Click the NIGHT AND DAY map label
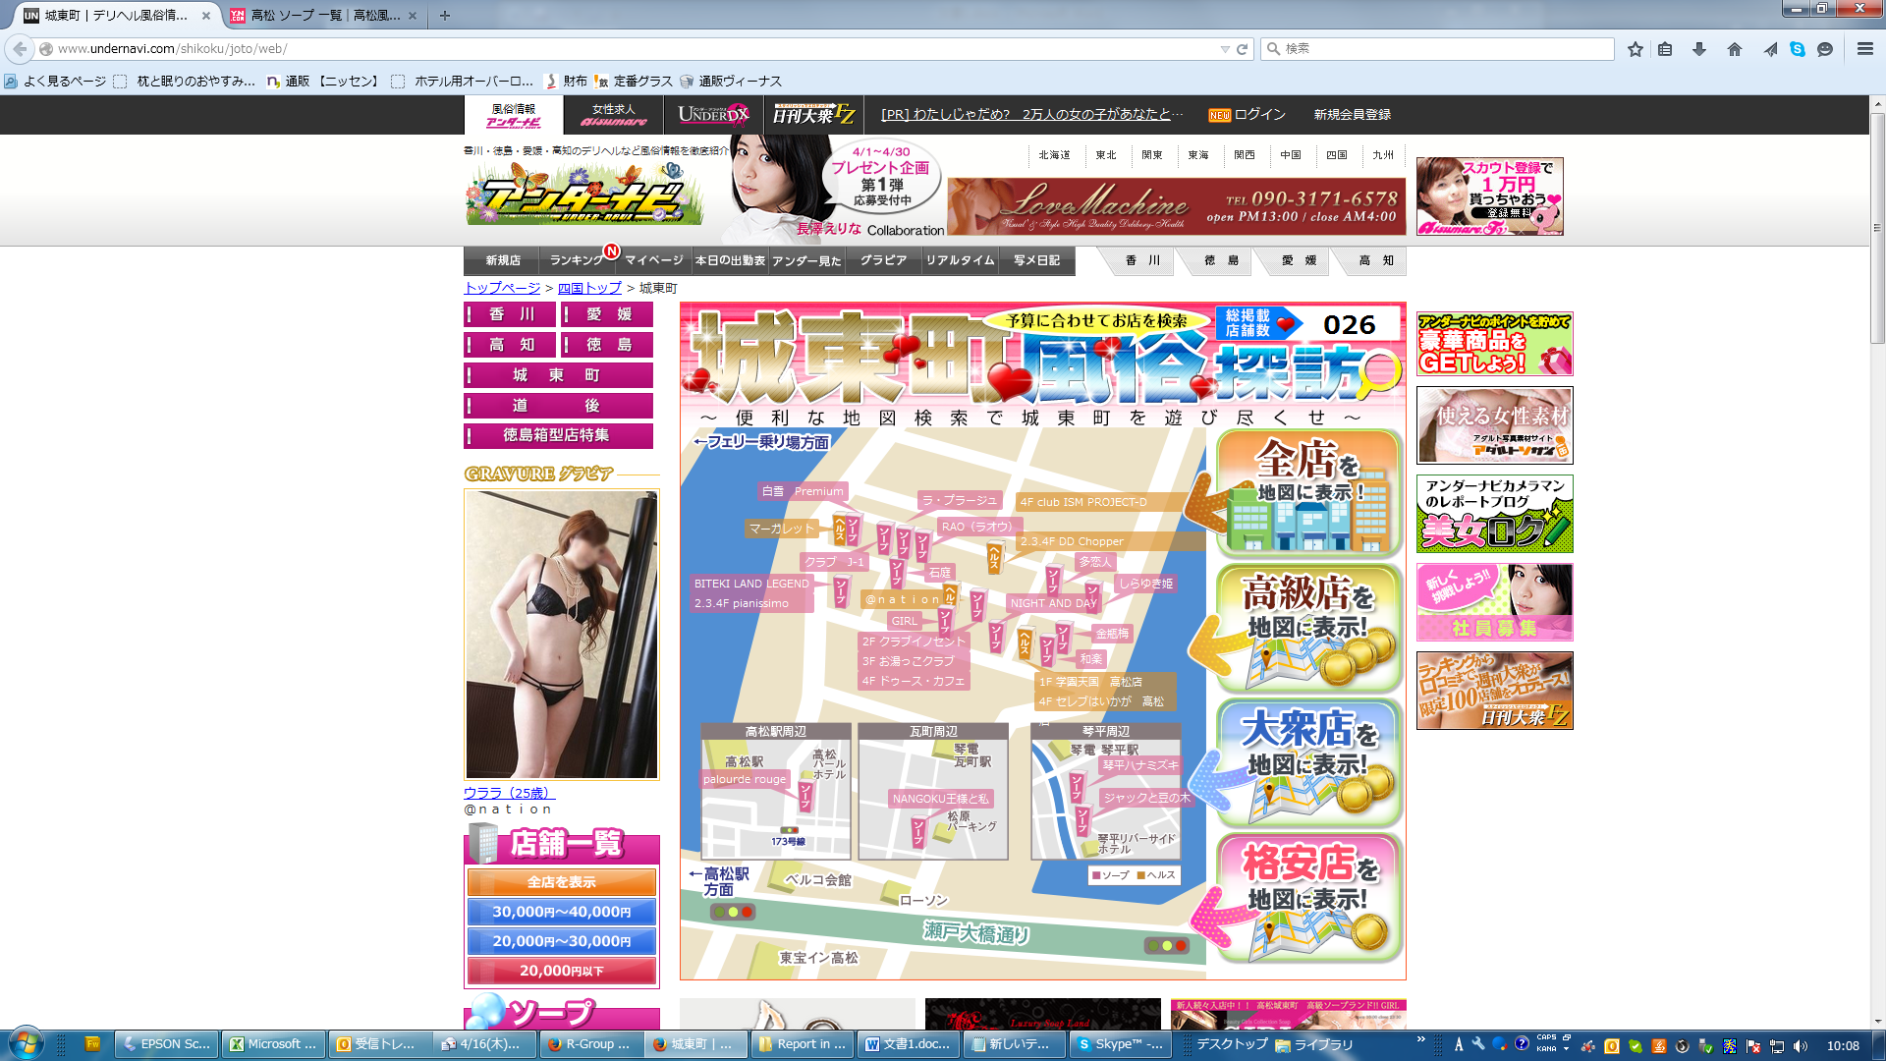The height and width of the screenshot is (1061, 1886). click(x=1053, y=603)
